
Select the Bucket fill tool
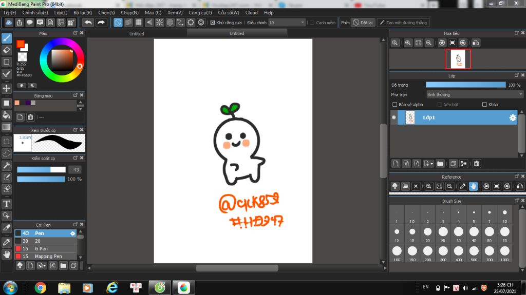pos(6,115)
